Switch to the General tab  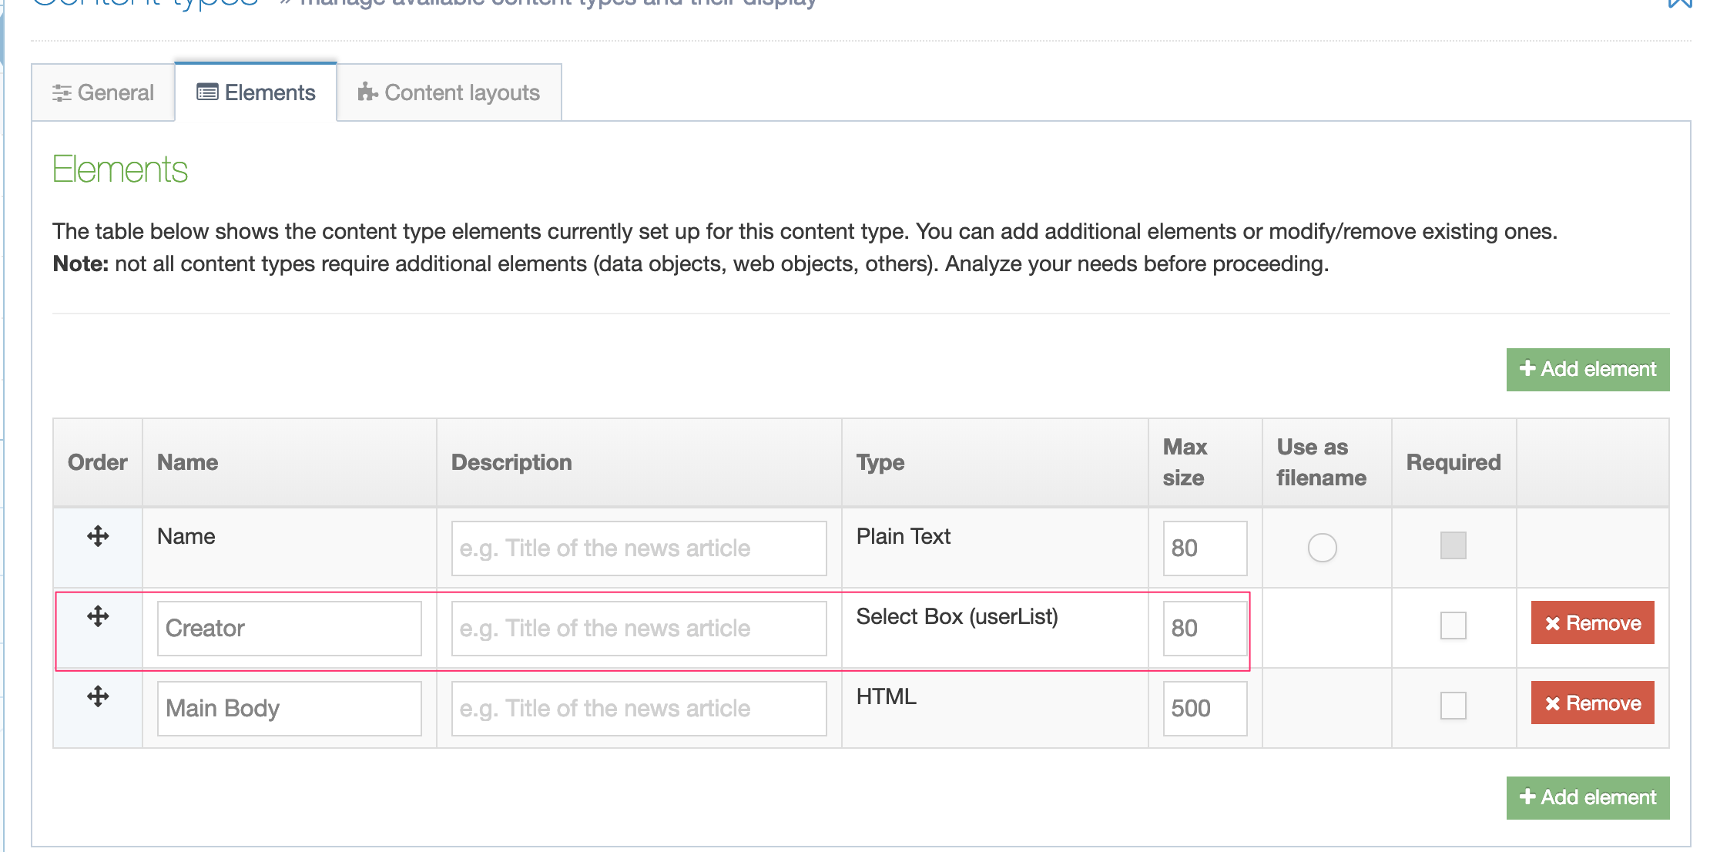pyautogui.click(x=103, y=92)
